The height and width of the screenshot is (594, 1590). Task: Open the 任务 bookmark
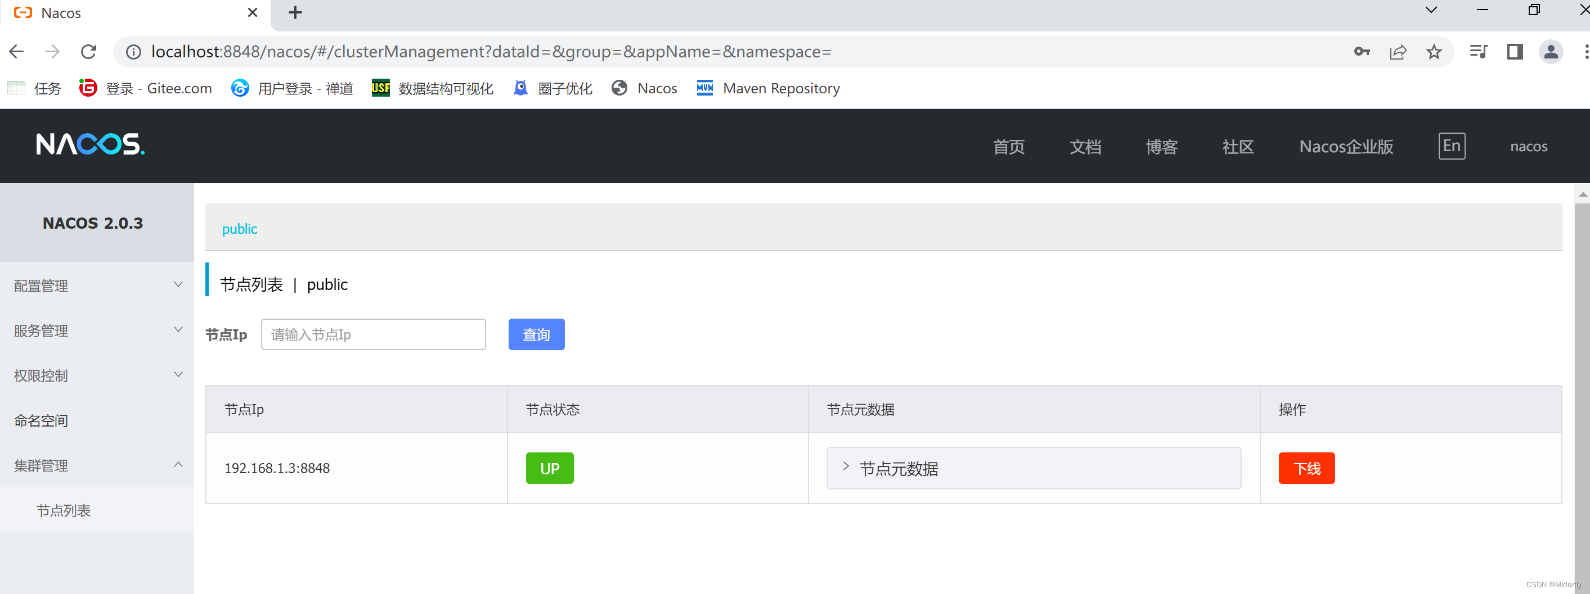(x=34, y=88)
